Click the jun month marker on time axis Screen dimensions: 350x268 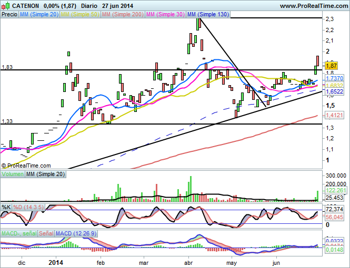click(276, 263)
